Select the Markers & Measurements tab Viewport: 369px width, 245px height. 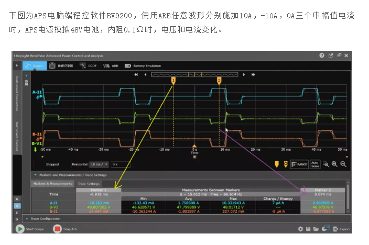53,184
